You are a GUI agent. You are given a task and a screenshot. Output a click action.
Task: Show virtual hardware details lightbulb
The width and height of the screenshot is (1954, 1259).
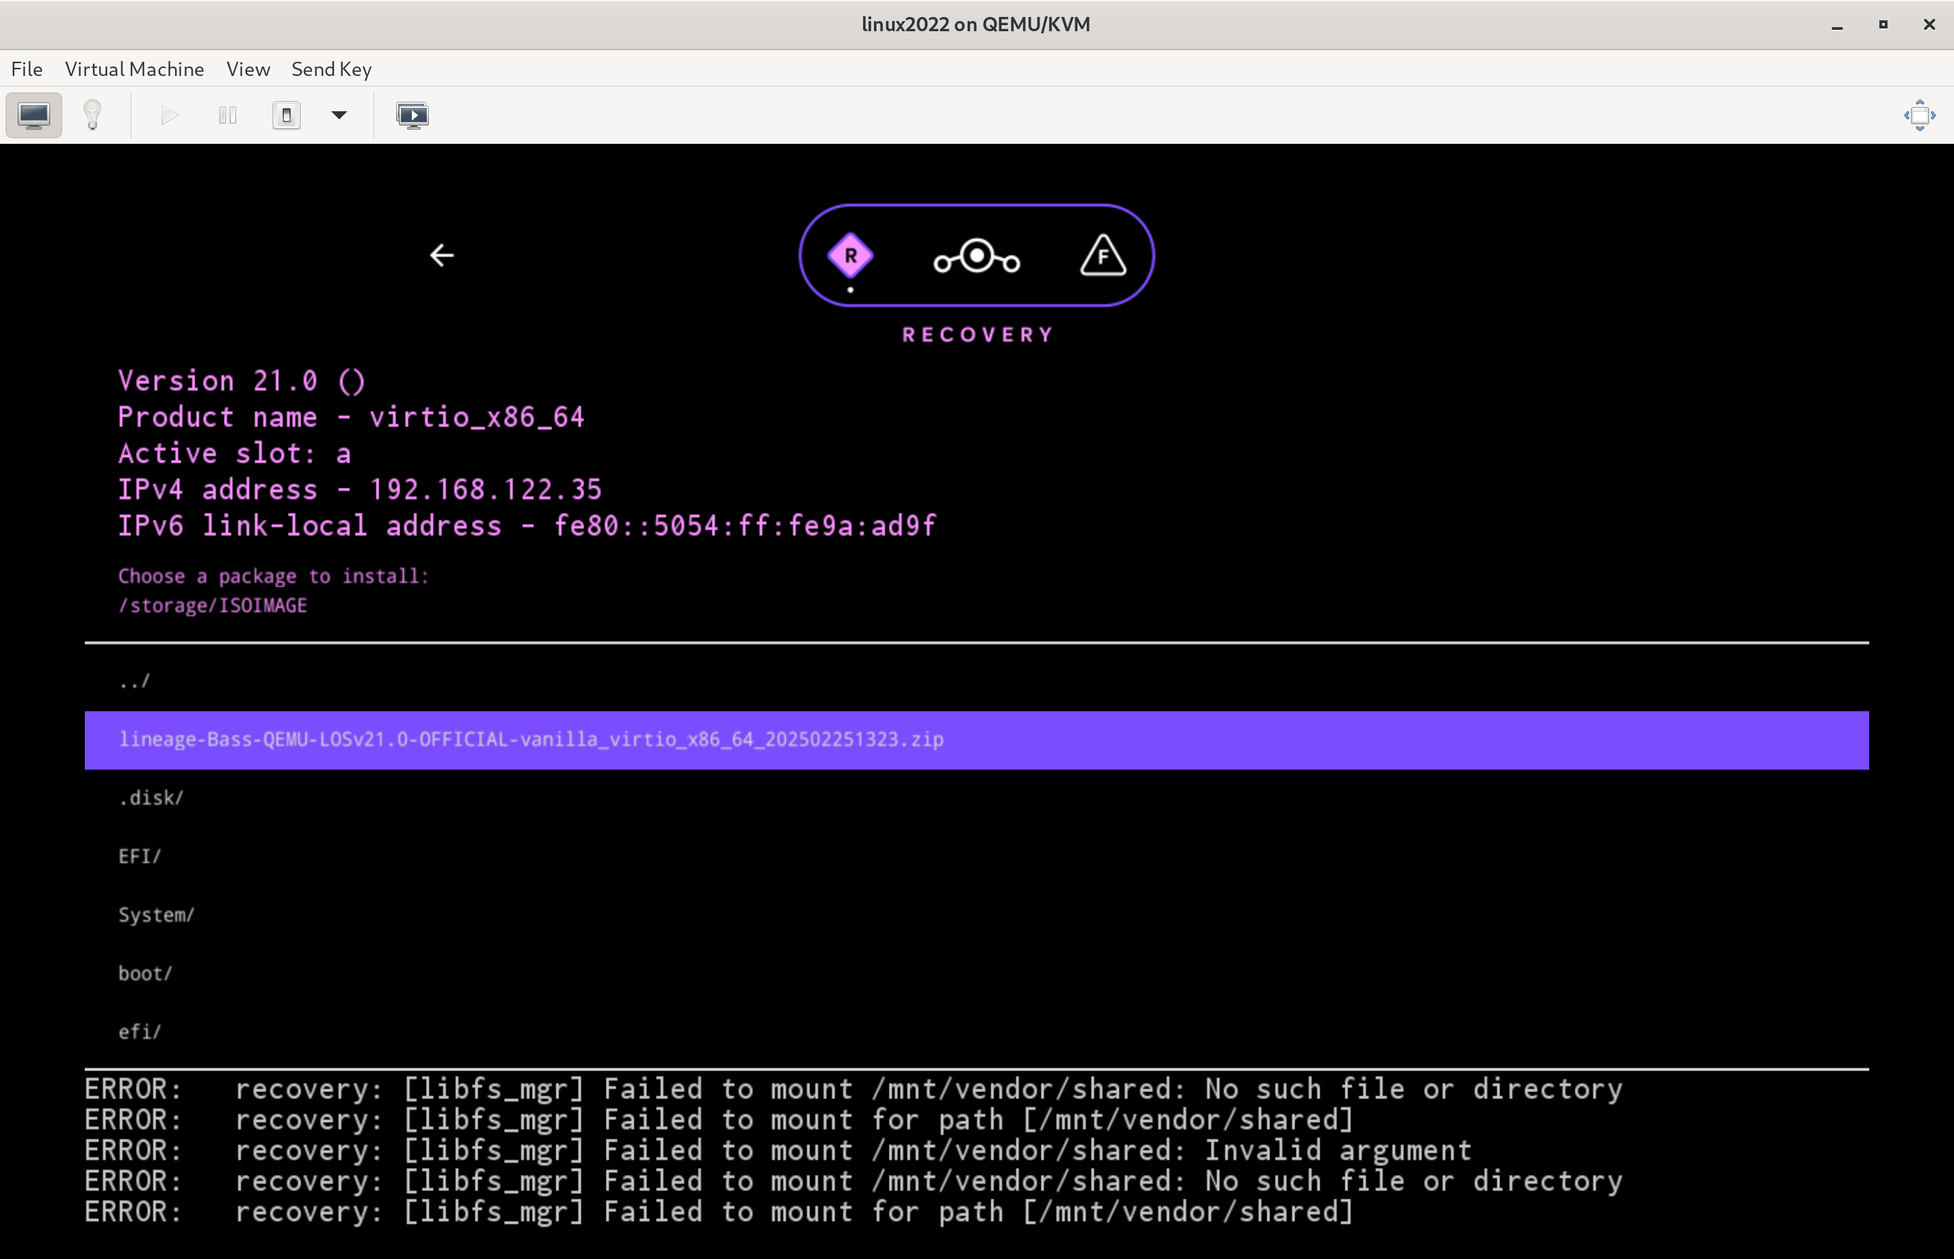tap(92, 115)
